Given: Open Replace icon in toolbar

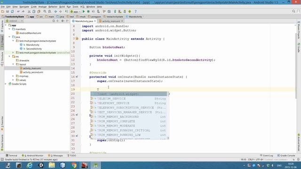Looking at the screenshot, I should [x=49, y=11].
